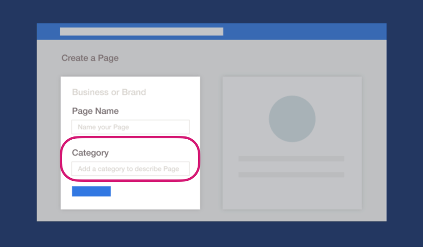423x247 pixels.
Task: Click the blue button below the Category field
Action: pyautogui.click(x=92, y=191)
